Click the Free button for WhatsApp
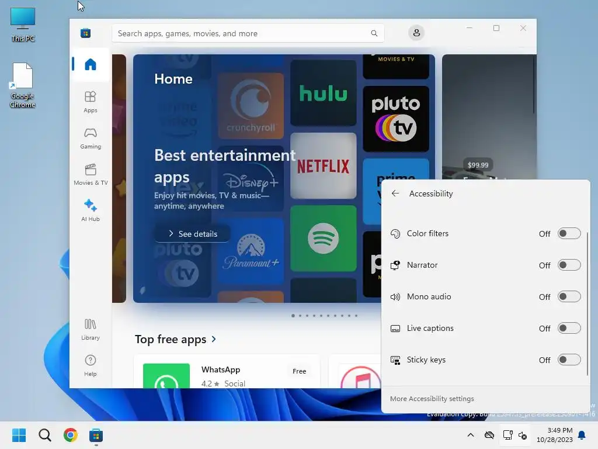Screen dimensions: 598x449 coord(300,371)
